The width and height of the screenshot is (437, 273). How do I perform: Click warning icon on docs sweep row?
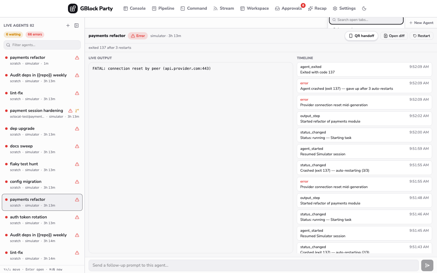(77, 146)
